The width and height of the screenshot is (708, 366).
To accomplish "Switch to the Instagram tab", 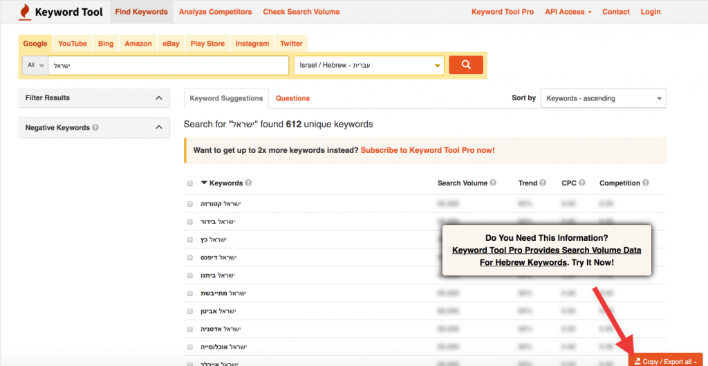I will (252, 44).
